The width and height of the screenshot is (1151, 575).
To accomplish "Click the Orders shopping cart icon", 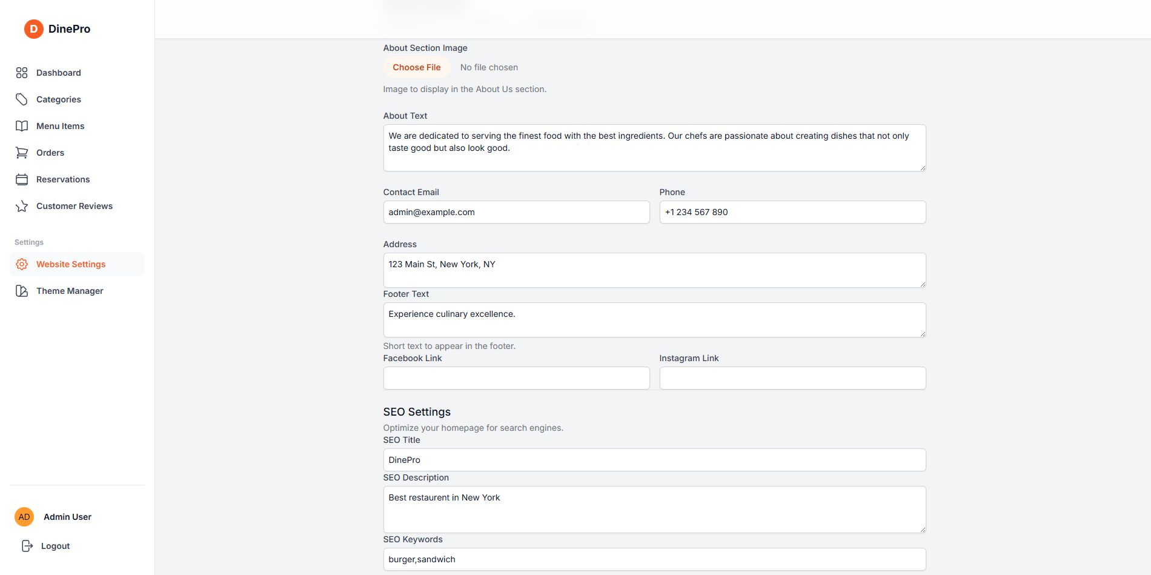I will (x=22, y=153).
